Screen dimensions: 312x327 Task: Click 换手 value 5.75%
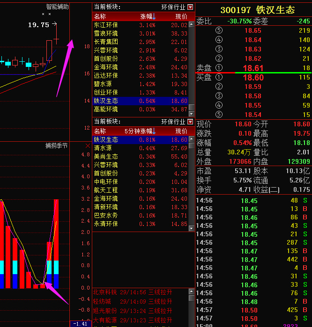[x=242, y=181]
